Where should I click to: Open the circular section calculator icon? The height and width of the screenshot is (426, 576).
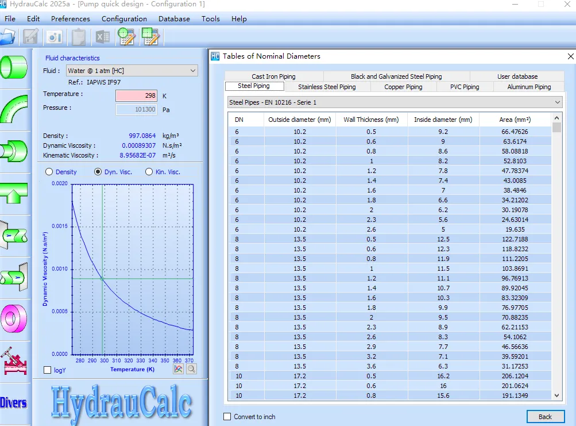(x=127, y=37)
